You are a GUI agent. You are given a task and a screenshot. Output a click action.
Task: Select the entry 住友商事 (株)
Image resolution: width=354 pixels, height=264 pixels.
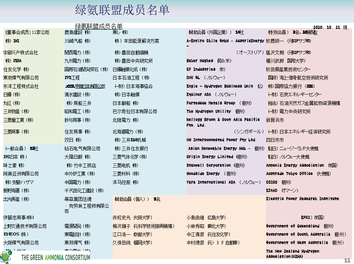coord(77,132)
